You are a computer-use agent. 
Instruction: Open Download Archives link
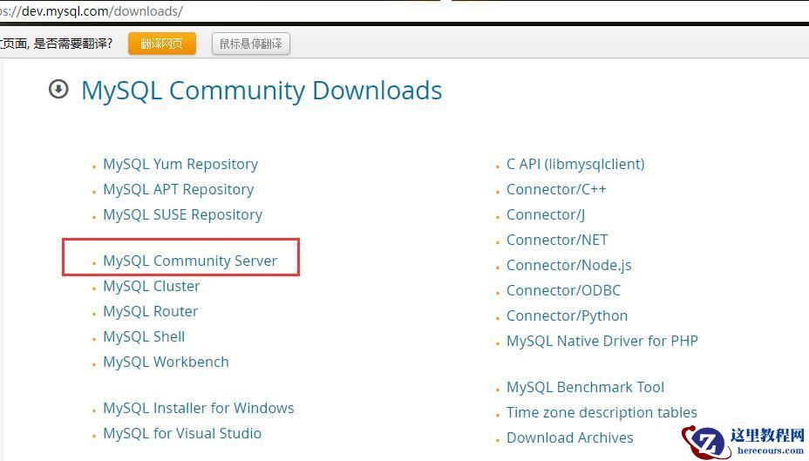[570, 437]
